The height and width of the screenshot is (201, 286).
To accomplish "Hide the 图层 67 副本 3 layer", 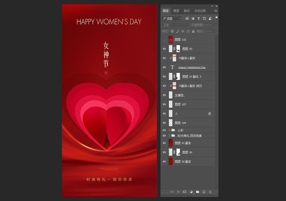I will [x=164, y=77].
